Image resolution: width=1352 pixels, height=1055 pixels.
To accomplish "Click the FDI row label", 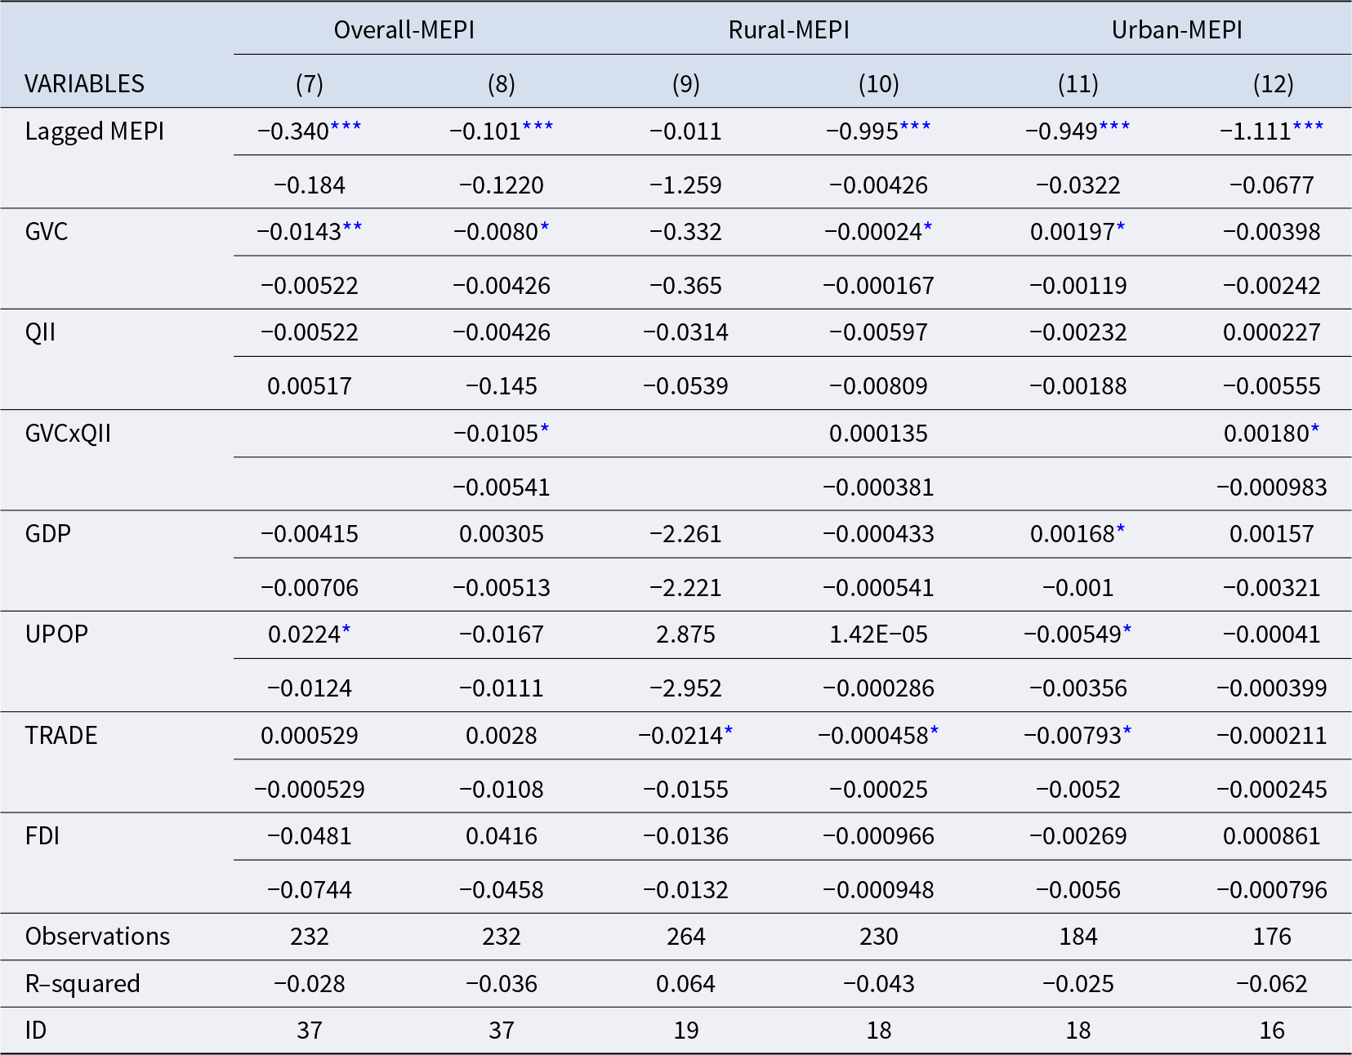I will click(42, 836).
